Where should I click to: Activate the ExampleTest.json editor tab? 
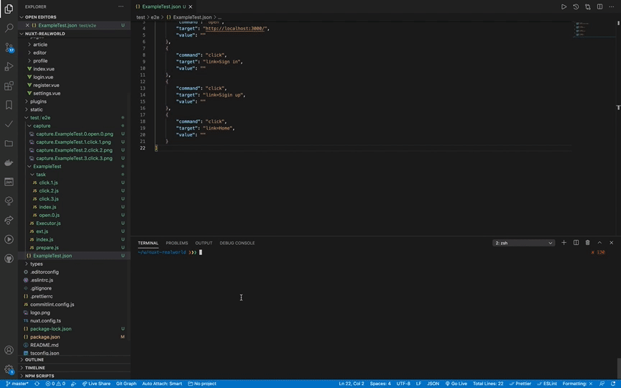(x=162, y=6)
